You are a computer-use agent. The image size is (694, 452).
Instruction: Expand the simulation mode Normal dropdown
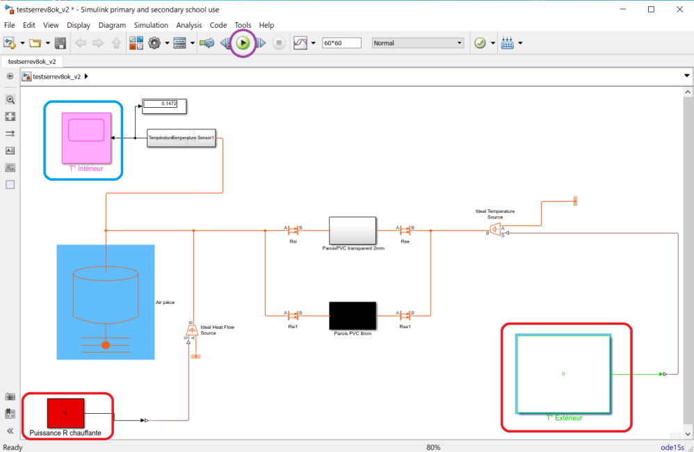click(x=418, y=43)
